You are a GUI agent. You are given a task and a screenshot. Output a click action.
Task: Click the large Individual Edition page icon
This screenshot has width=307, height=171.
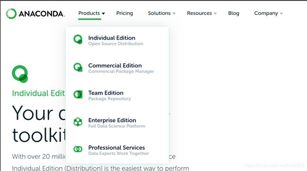click(20, 74)
